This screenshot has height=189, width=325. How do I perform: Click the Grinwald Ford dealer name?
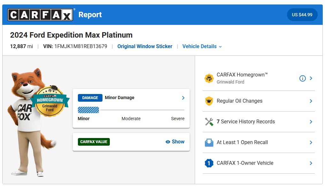[230, 82]
